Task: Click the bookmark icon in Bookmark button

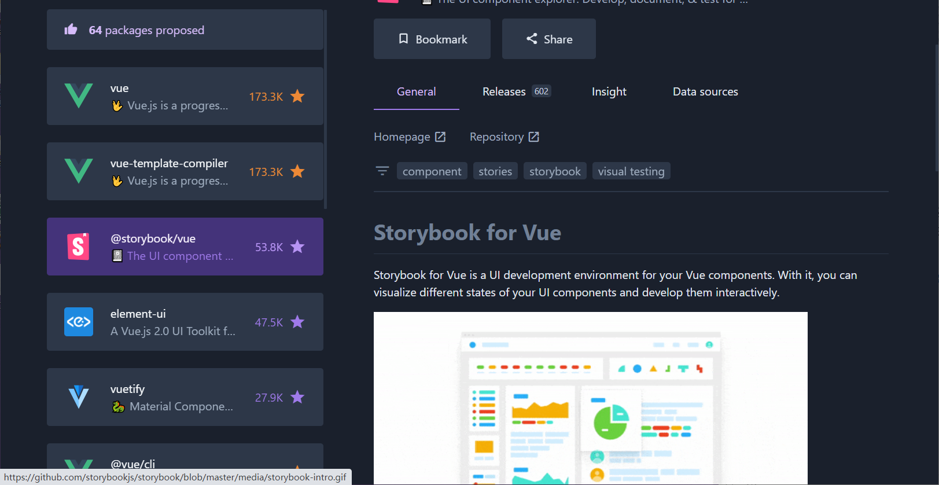Action: point(404,39)
